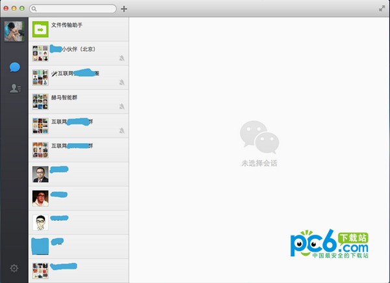Click muted bell icon on 赫马智能群 row
Image resolution: width=390 pixels, height=283 pixels.
pos(122,107)
